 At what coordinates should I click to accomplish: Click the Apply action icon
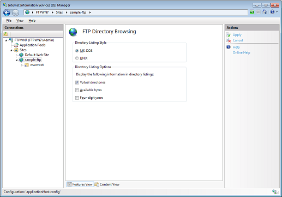coord(229,34)
